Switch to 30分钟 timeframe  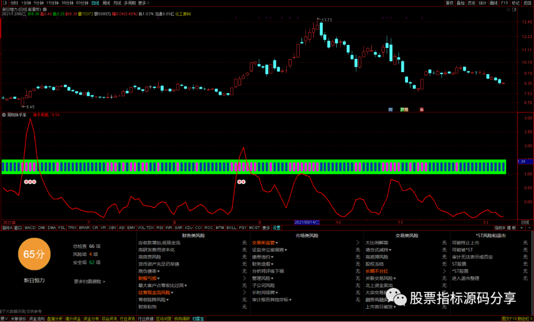[x=67, y=3]
